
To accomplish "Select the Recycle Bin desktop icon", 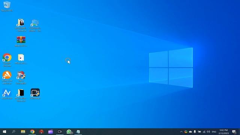I will tap(7, 6).
